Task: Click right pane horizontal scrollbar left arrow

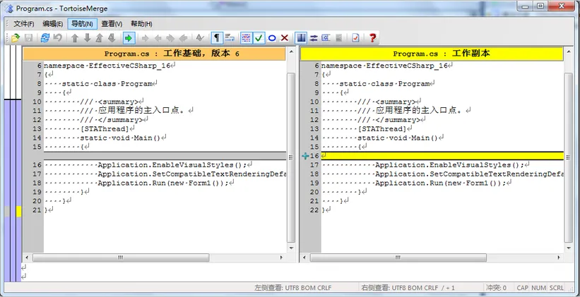Action: (304, 257)
